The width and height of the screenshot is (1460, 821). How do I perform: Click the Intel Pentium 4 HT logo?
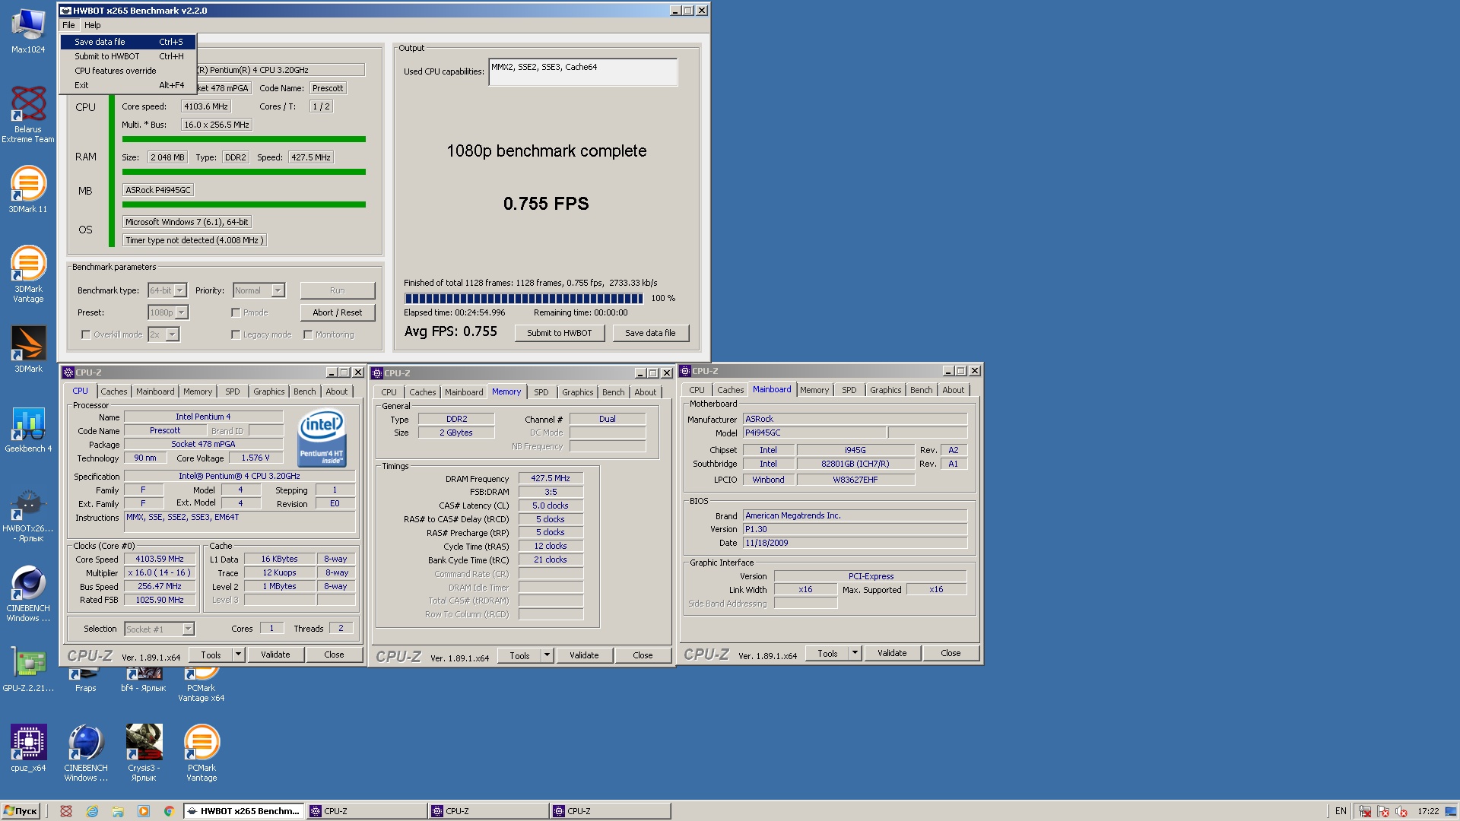click(322, 438)
